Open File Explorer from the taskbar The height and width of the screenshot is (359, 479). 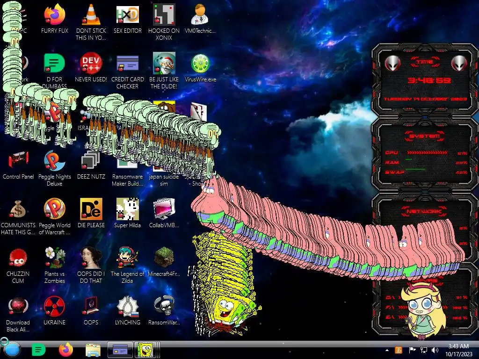(93, 350)
